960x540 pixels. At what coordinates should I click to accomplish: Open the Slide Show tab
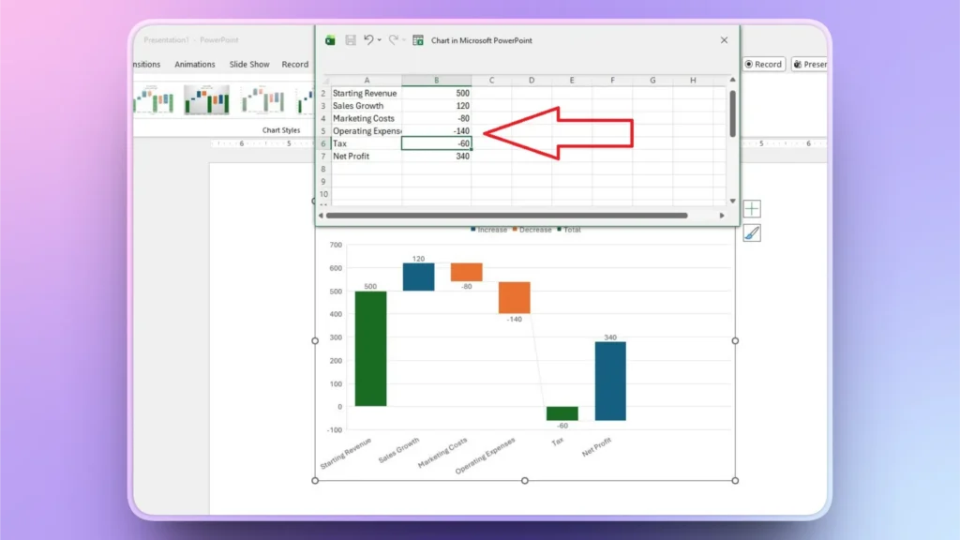(x=248, y=64)
